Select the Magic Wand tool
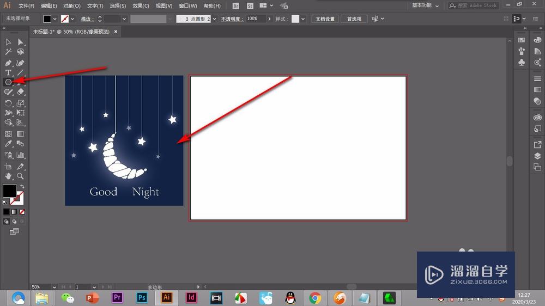Viewport: 545px width, 306px height. pos(8,52)
